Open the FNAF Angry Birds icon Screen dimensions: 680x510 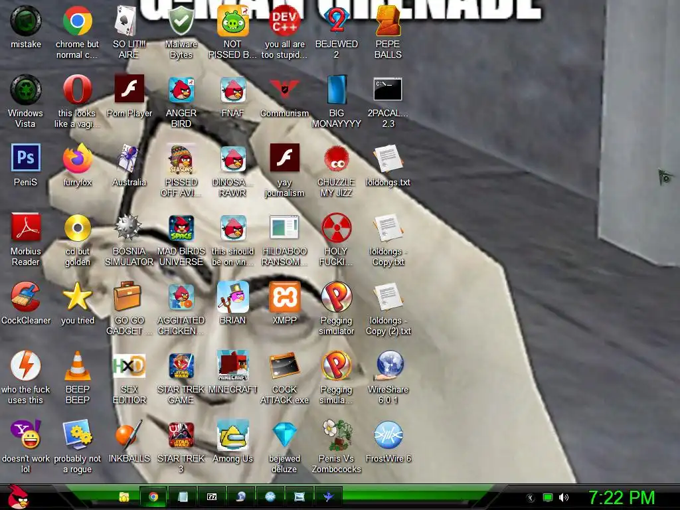click(x=232, y=90)
